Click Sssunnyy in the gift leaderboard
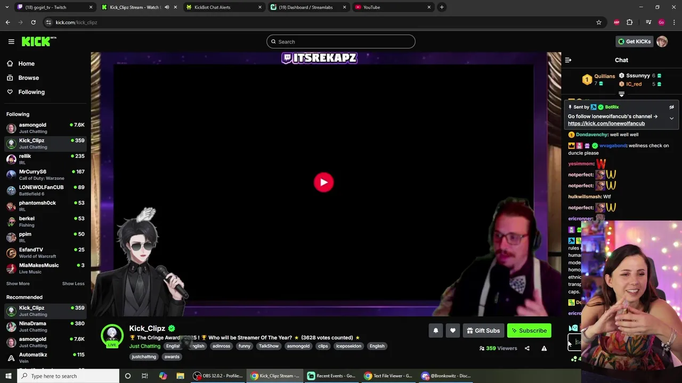The width and height of the screenshot is (682, 383). pos(638,76)
